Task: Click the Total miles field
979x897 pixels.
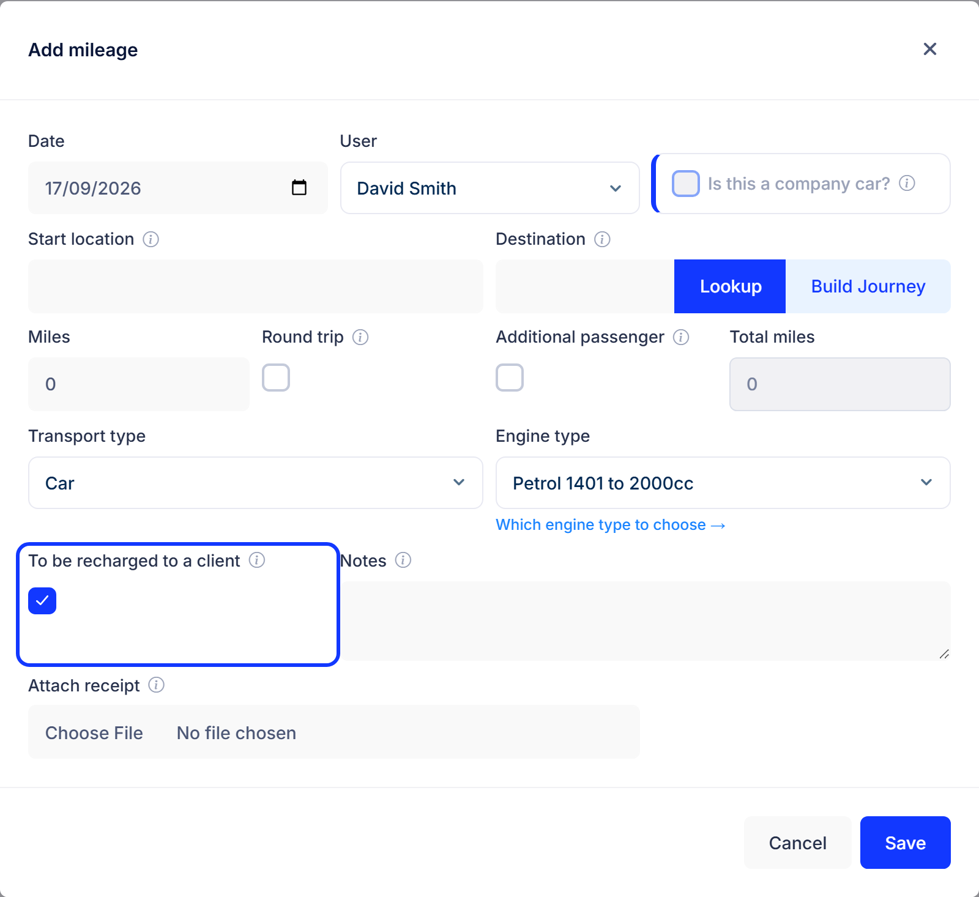Action: pos(840,384)
